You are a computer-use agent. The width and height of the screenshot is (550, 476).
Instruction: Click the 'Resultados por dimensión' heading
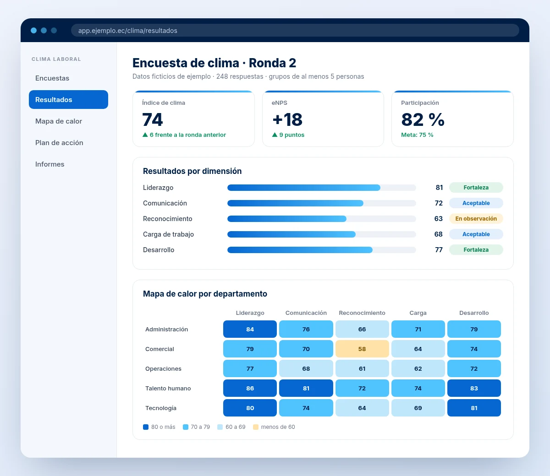(192, 171)
